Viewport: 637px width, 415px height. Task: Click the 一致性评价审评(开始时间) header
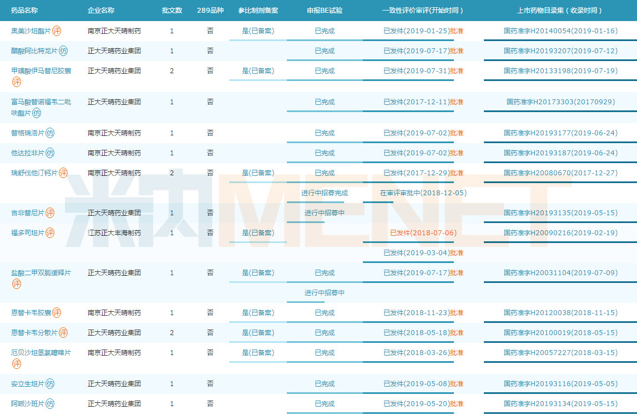coord(422,11)
